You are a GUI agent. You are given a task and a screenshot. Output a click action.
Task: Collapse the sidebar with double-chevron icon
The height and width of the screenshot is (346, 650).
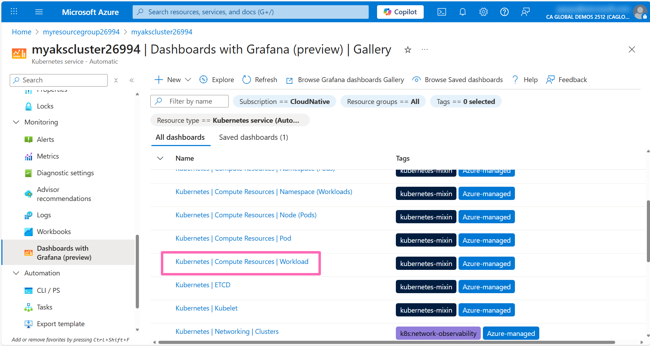pyautogui.click(x=132, y=80)
